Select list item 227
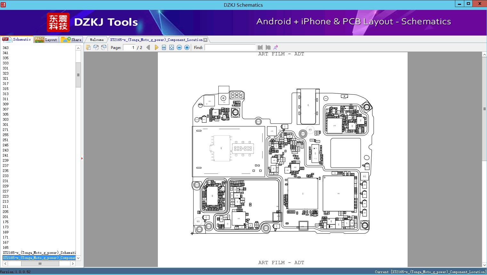The image size is (487, 275). click(x=5, y=191)
